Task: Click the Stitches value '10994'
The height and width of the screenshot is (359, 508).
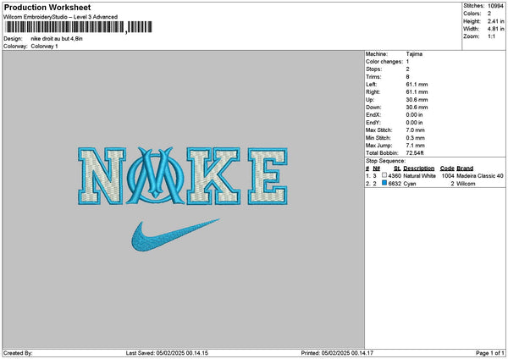Action: (x=495, y=6)
